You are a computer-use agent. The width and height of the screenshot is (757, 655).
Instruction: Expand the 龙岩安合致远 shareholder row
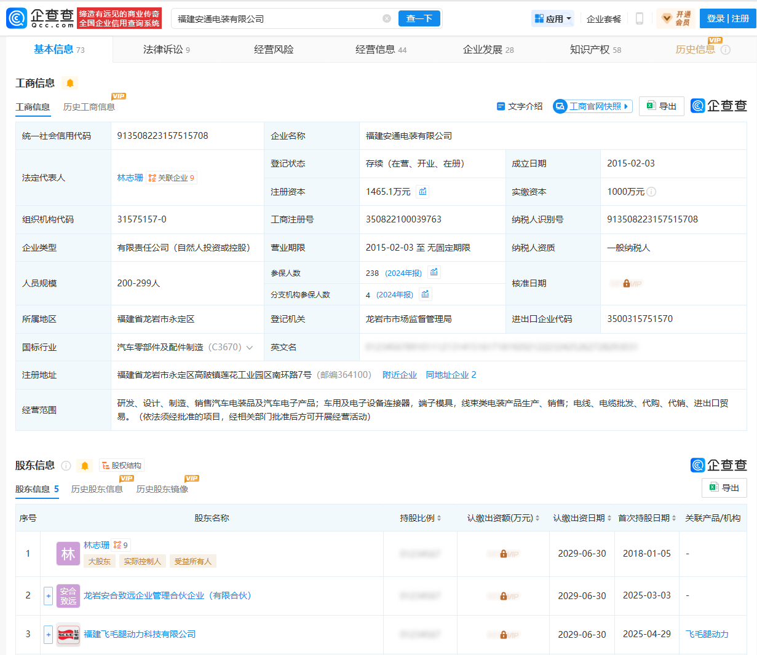(48, 595)
